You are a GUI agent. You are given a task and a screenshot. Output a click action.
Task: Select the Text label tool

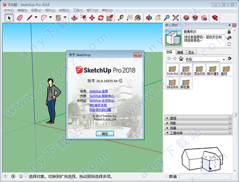coord(129,18)
